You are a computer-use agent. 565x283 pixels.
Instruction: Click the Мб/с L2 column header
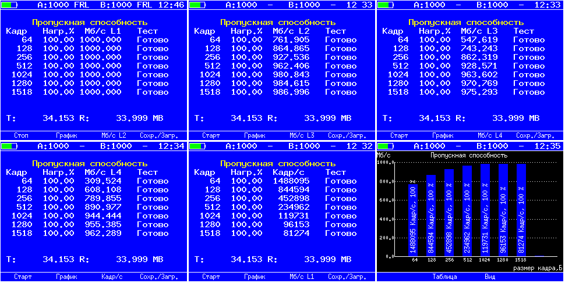pyautogui.click(x=291, y=31)
